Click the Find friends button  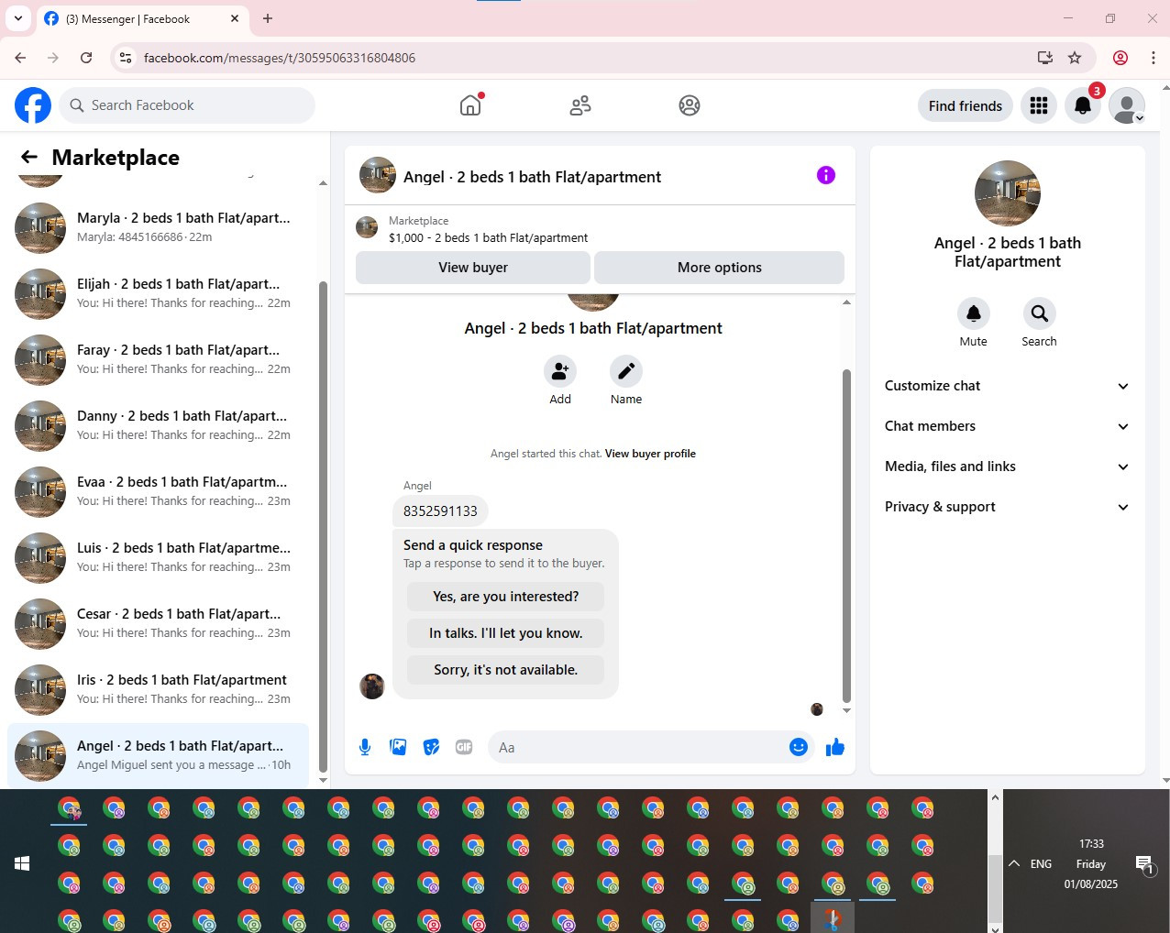pyautogui.click(x=966, y=105)
